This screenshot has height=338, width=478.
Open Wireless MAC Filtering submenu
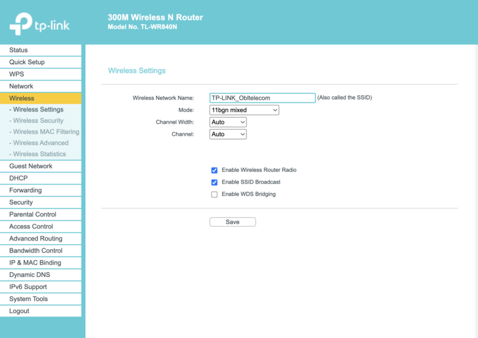[x=45, y=132]
